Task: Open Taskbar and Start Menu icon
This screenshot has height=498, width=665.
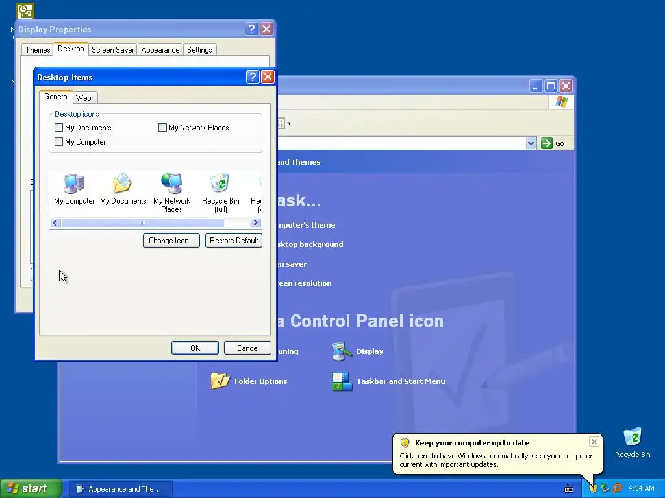Action: click(389, 381)
